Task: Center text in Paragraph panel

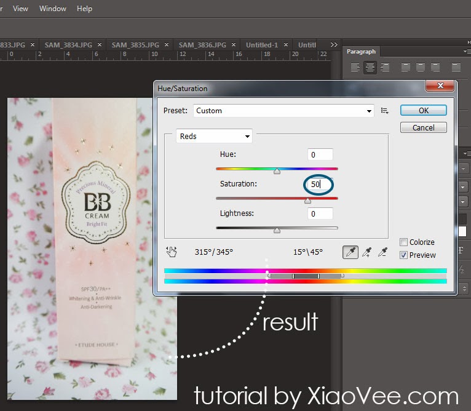Action: coord(370,67)
